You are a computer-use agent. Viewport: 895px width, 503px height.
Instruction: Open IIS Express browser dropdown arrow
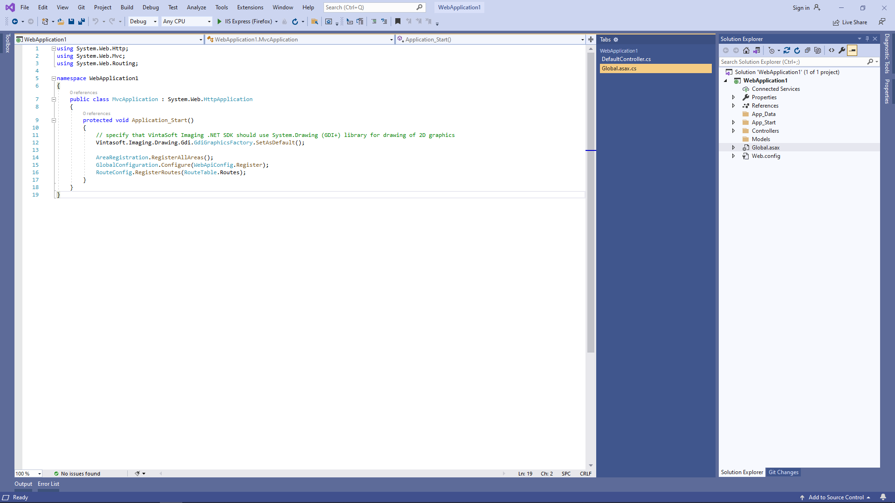(x=276, y=21)
